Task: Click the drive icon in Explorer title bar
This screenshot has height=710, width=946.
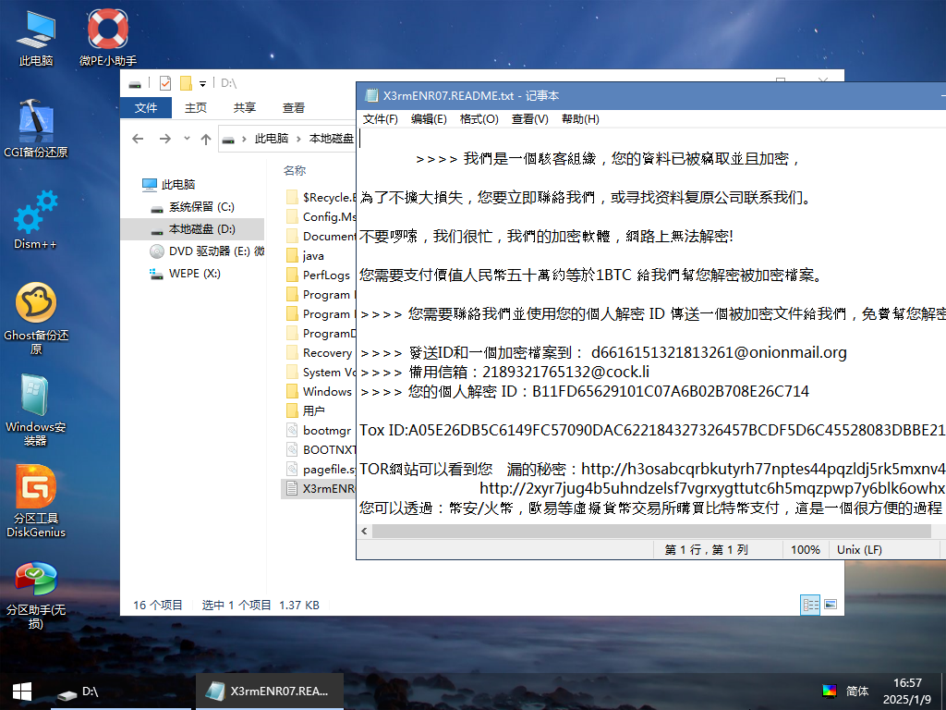Action: [x=135, y=83]
